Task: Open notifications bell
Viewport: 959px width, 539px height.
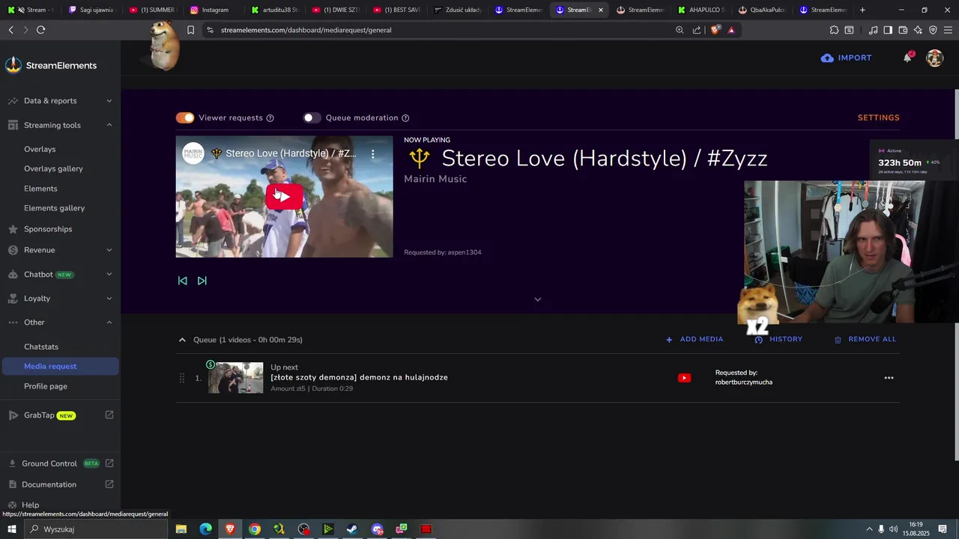Action: (x=907, y=58)
